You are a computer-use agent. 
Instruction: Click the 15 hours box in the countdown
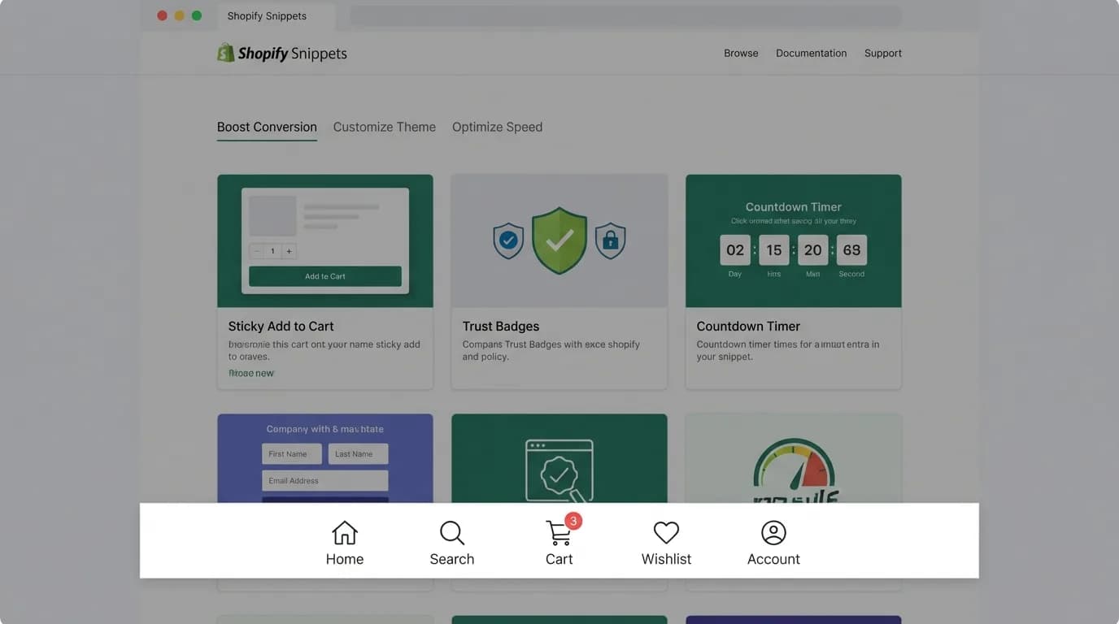click(x=774, y=250)
